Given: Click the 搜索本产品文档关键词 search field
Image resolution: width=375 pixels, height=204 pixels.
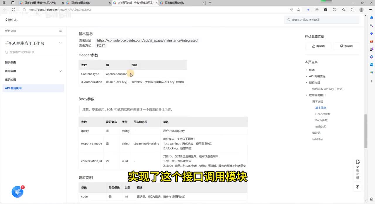Looking at the screenshot, I should [x=322, y=20].
